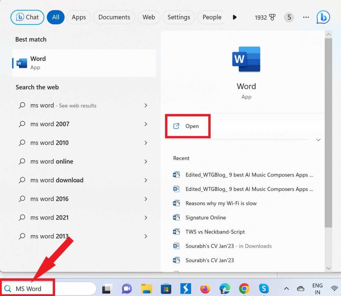The image size is (341, 296).
Task: Click the scroll up arrow of preview pane
Action: point(328,34)
